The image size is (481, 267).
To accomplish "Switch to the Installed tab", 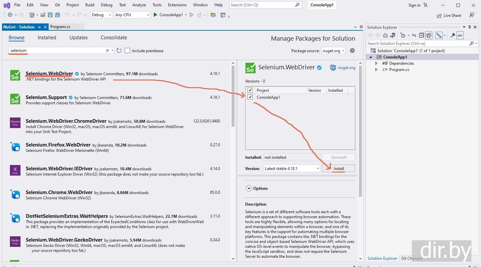I will (x=47, y=38).
